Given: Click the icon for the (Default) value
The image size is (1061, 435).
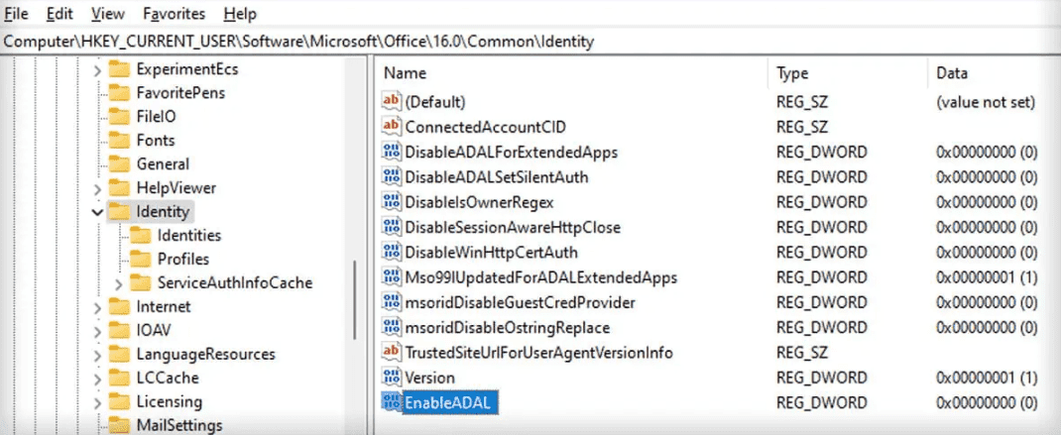Looking at the screenshot, I should (392, 102).
